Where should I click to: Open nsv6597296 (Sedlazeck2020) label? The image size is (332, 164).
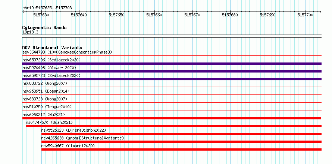tap(51, 60)
